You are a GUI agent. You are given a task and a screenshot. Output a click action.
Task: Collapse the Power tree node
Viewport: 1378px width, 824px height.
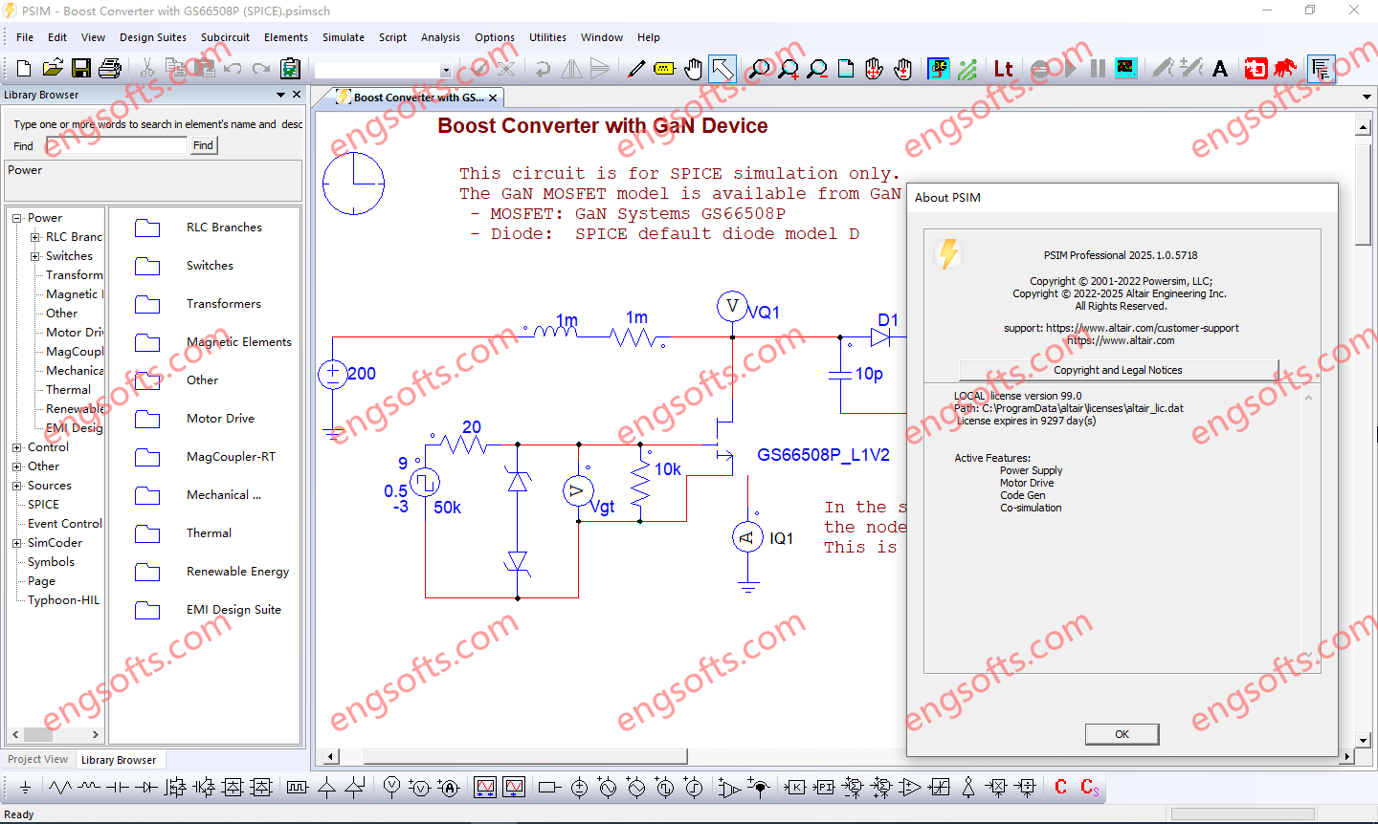click(16, 218)
